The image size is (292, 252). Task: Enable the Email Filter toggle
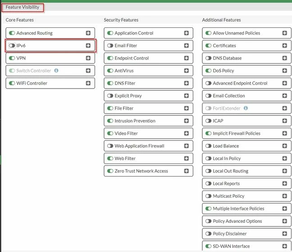pyautogui.click(x=110, y=45)
